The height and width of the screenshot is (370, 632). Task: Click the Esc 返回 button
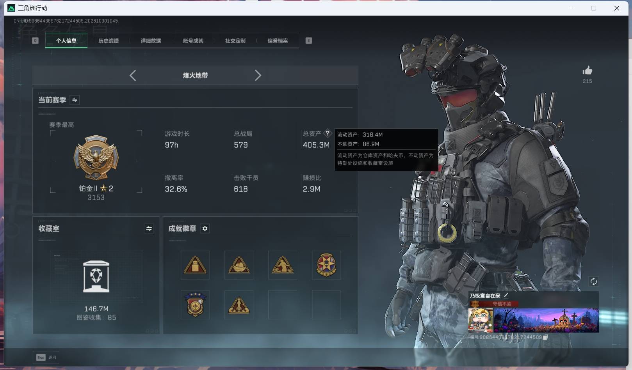pos(46,357)
